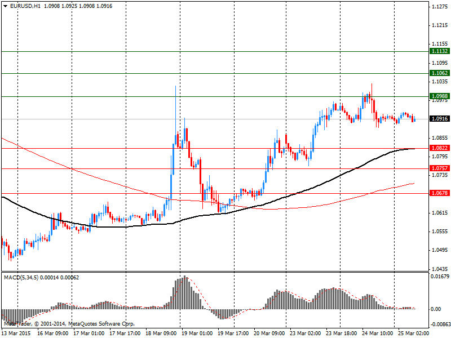This screenshot has width=451, height=338.
Task: Select the 17 Mar 01:00 time axis label
Action: (89, 333)
